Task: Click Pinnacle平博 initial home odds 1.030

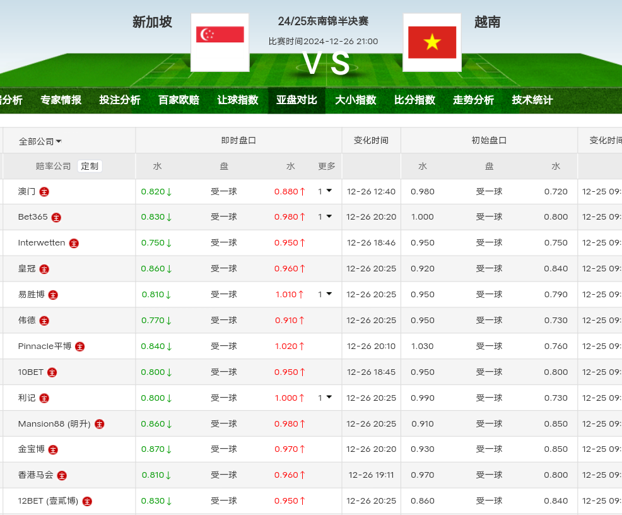Action: coord(423,346)
